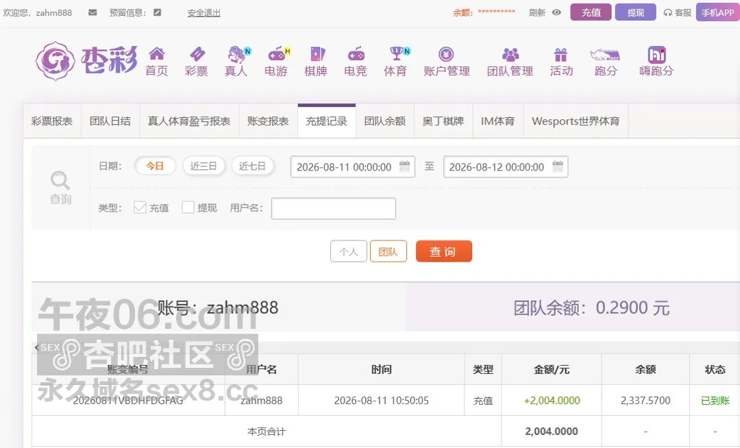Open the 体育 trophy icon

[398, 53]
